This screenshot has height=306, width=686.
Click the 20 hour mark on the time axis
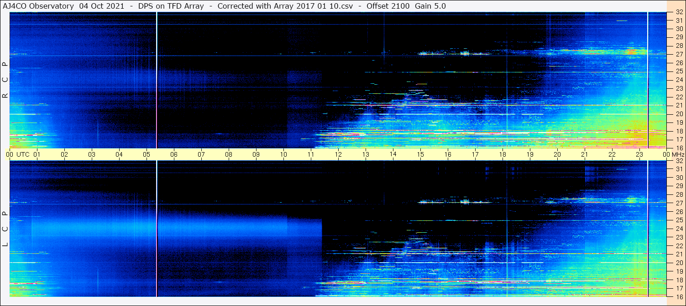pos(557,154)
